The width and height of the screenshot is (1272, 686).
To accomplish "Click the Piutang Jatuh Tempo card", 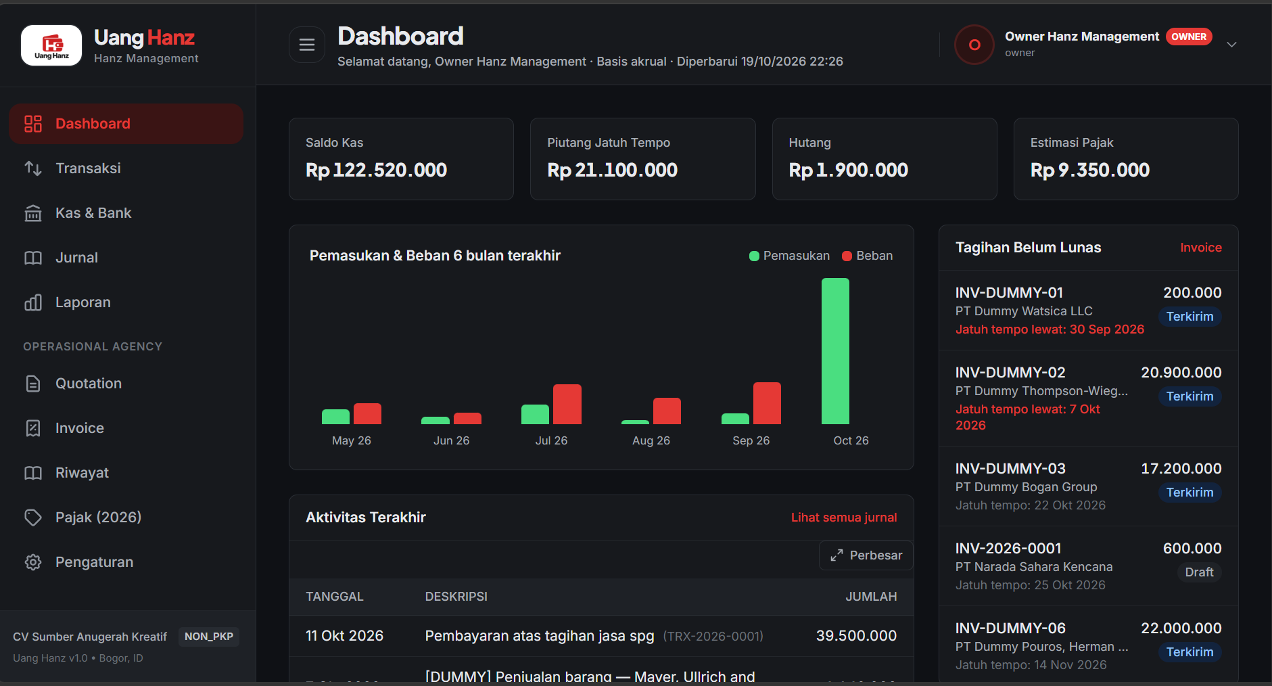I will 642,159.
